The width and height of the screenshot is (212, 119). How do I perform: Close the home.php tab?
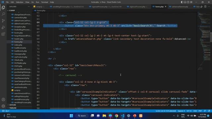pos(166,7)
